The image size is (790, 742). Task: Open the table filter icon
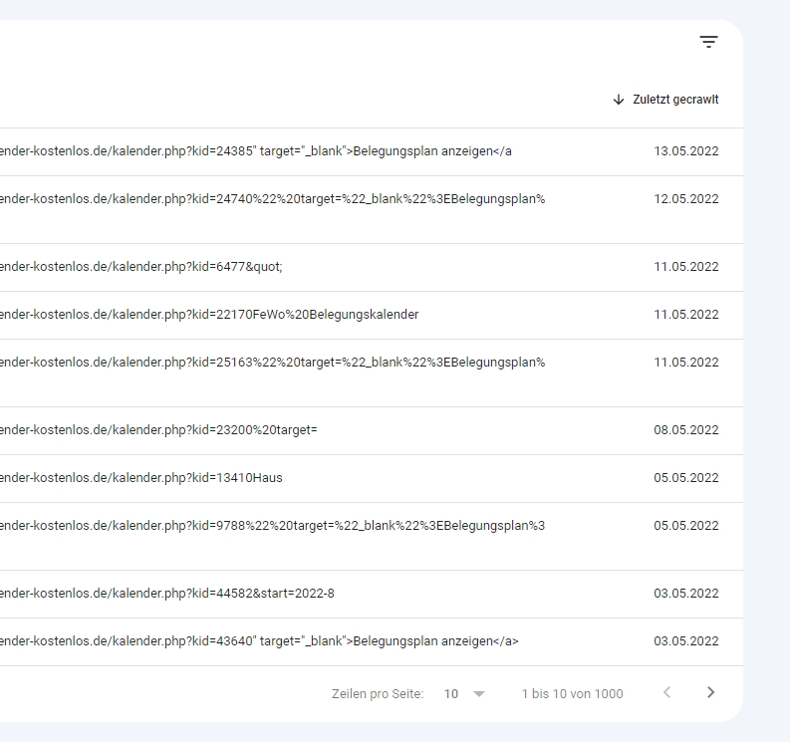point(708,42)
